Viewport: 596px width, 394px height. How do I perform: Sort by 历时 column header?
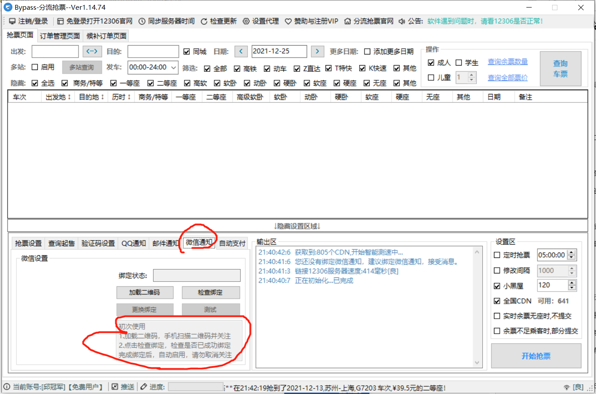click(121, 97)
